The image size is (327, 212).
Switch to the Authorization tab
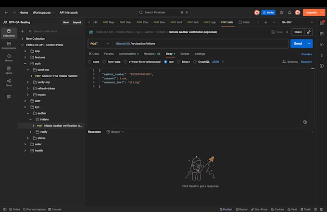point(128,54)
